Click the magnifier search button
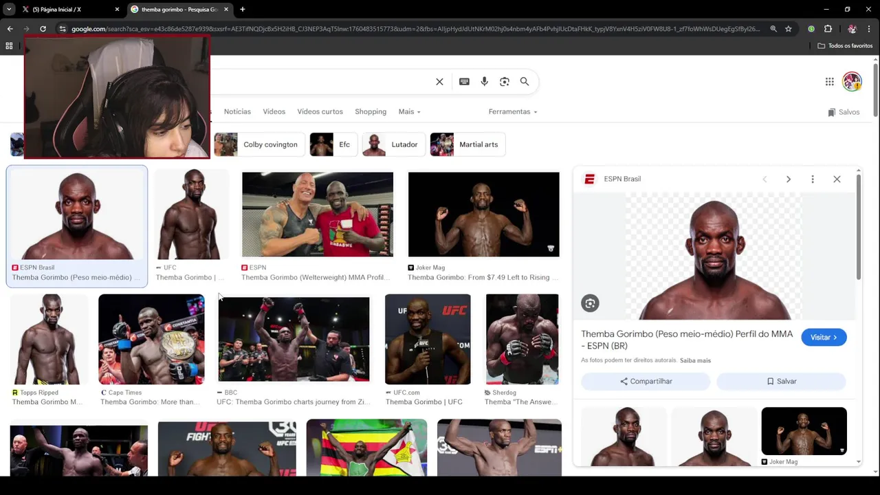Screen dimensions: 880x495 [x=525, y=82]
